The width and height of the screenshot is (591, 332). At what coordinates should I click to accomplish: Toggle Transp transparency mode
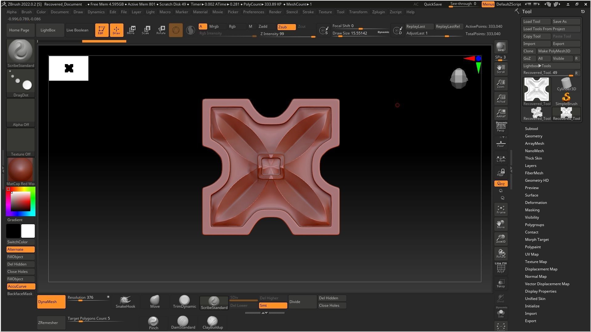click(x=501, y=283)
